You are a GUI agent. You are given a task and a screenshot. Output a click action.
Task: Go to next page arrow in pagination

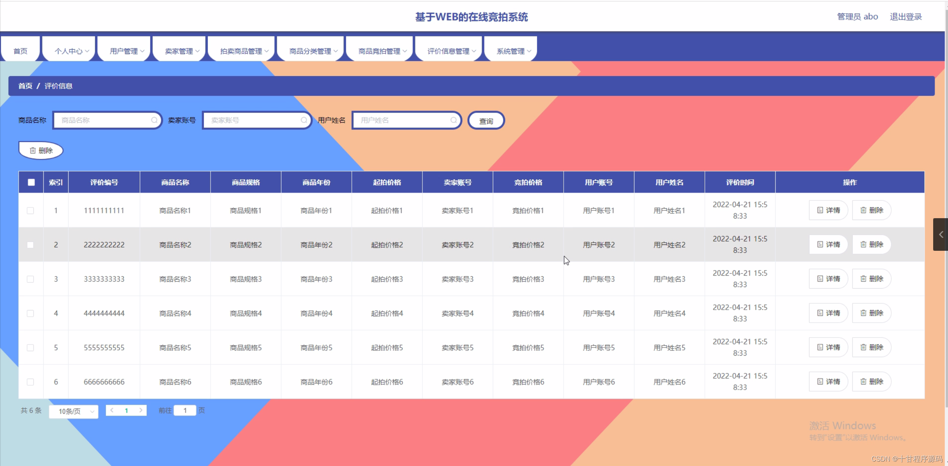(x=141, y=410)
